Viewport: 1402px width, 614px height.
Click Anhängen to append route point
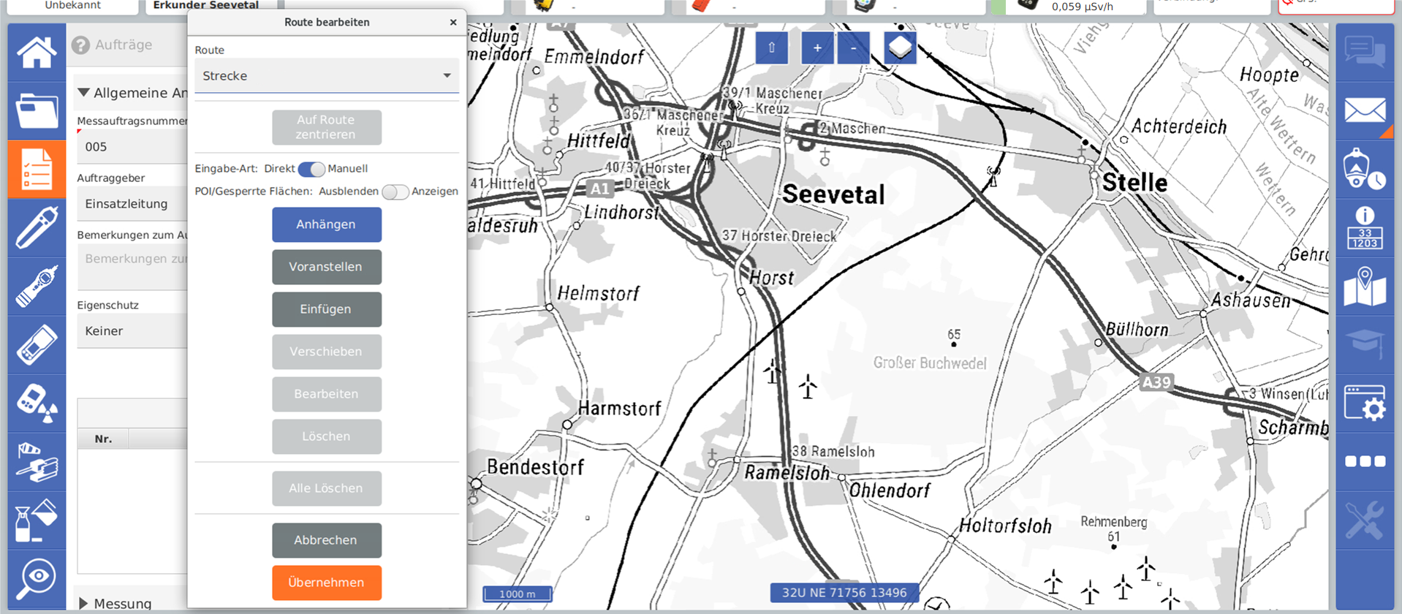coord(327,224)
